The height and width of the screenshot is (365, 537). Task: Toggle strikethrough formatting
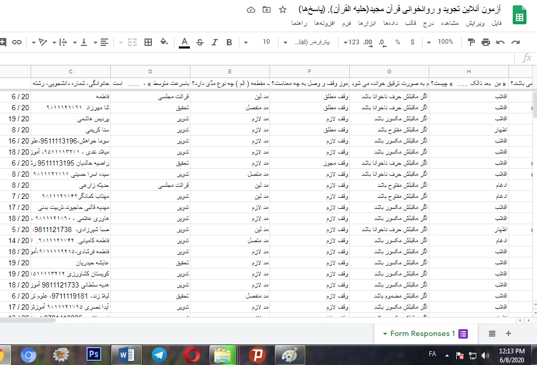point(199,42)
